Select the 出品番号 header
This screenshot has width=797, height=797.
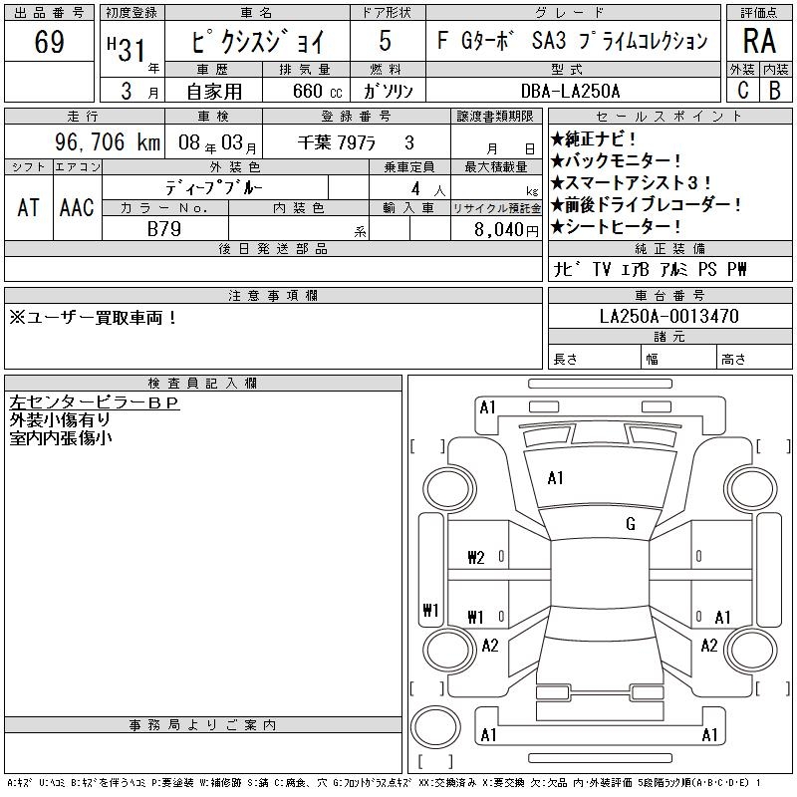coord(49,13)
